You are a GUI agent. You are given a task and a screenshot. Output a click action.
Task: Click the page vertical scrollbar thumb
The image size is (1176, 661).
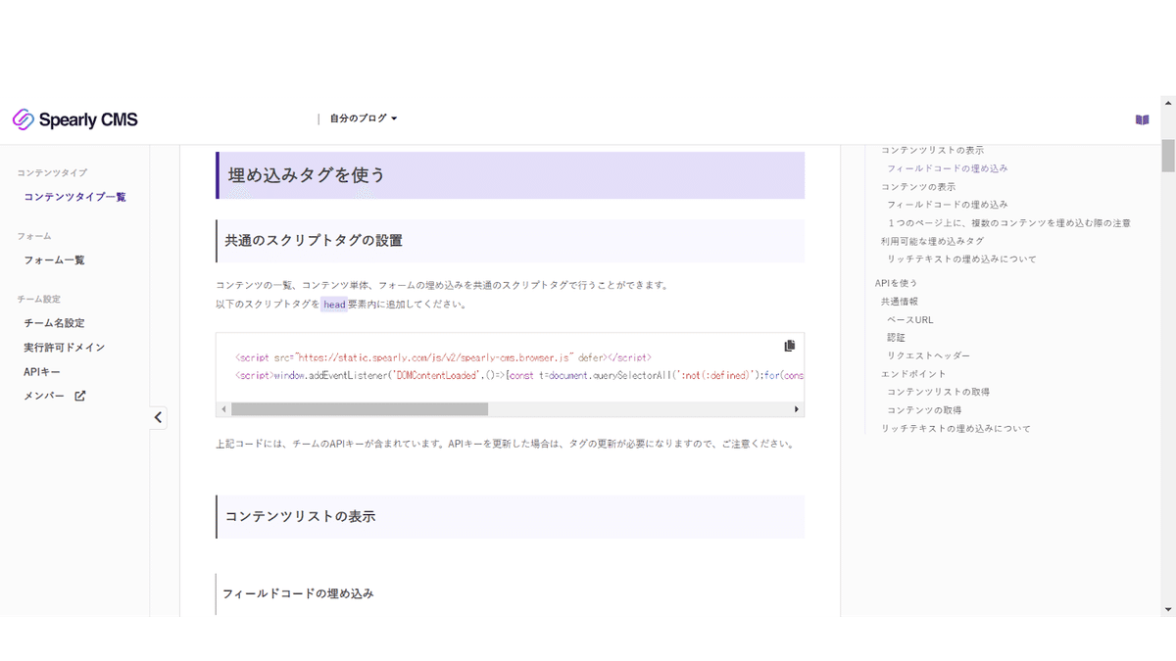pyautogui.click(x=1168, y=155)
